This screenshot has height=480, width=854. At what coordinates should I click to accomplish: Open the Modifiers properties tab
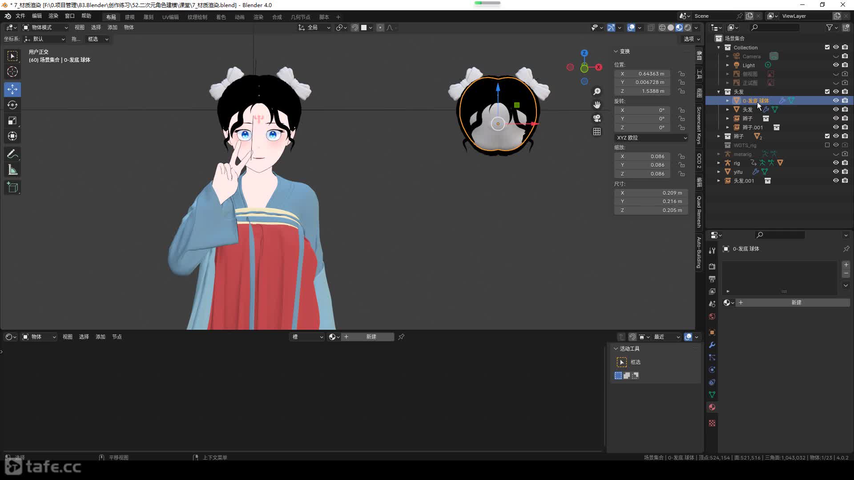pos(712,345)
